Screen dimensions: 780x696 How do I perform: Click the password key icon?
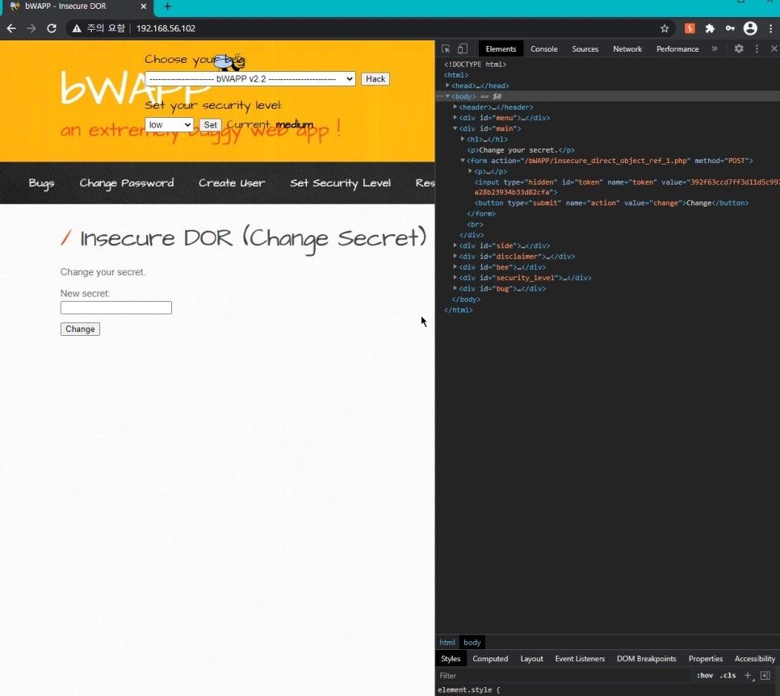pyautogui.click(x=730, y=28)
